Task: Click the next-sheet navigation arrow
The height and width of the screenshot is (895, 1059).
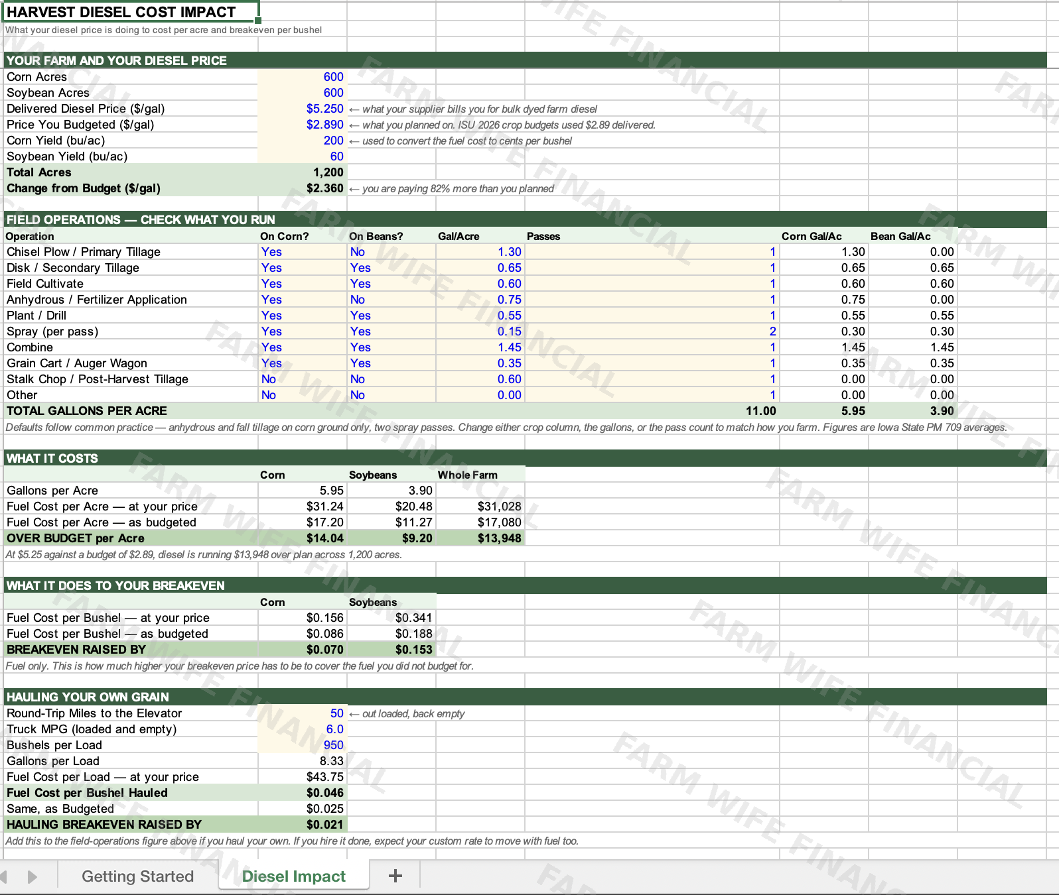Action: (32, 876)
